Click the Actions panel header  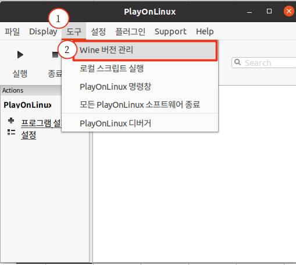[31, 90]
